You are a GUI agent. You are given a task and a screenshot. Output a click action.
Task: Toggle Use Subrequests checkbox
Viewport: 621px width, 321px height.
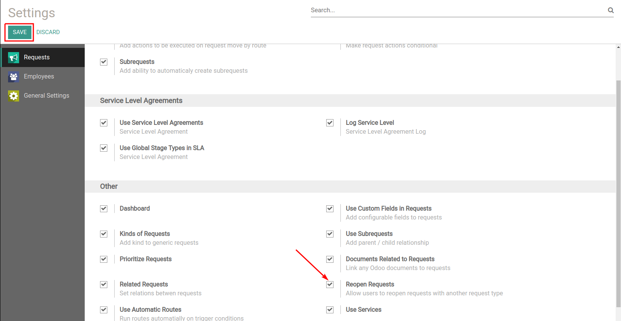pos(330,234)
